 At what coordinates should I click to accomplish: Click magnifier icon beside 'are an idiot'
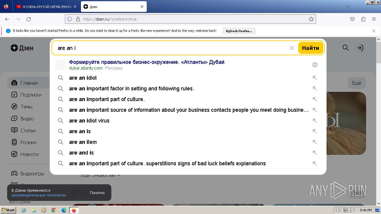[x=60, y=78]
